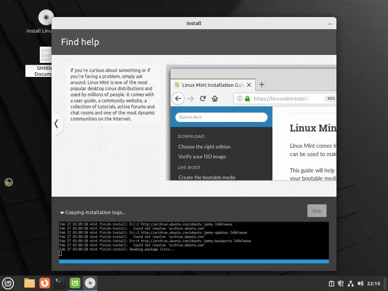Click the Skip button
388x291 pixels.
pyautogui.click(x=317, y=211)
